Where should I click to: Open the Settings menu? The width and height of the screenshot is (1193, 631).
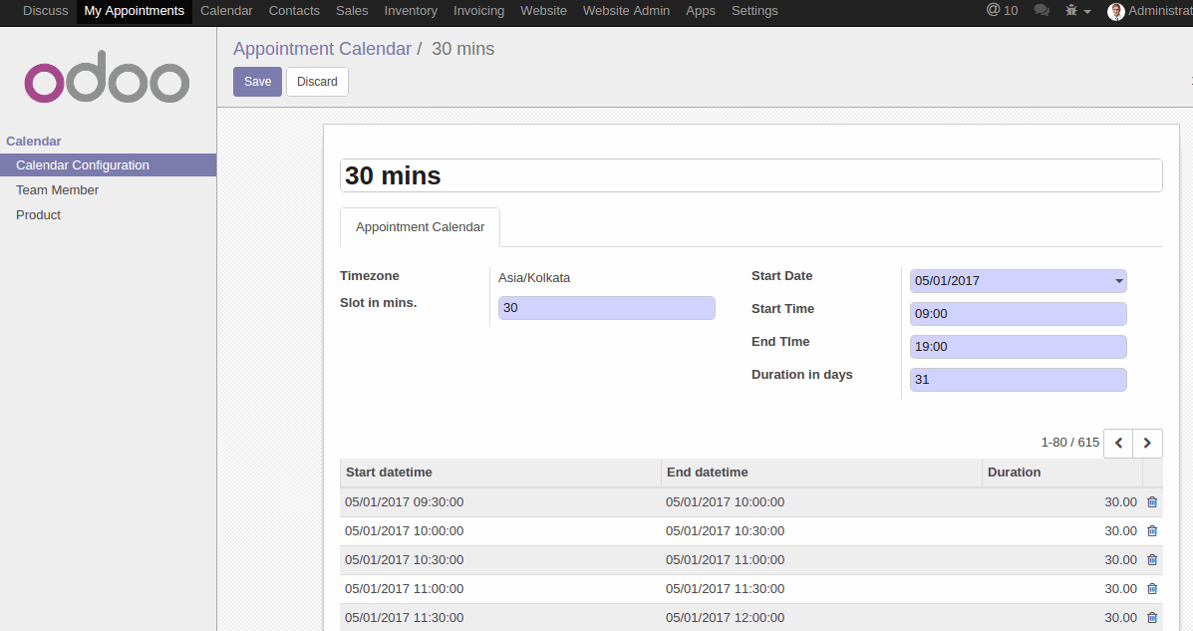754,11
